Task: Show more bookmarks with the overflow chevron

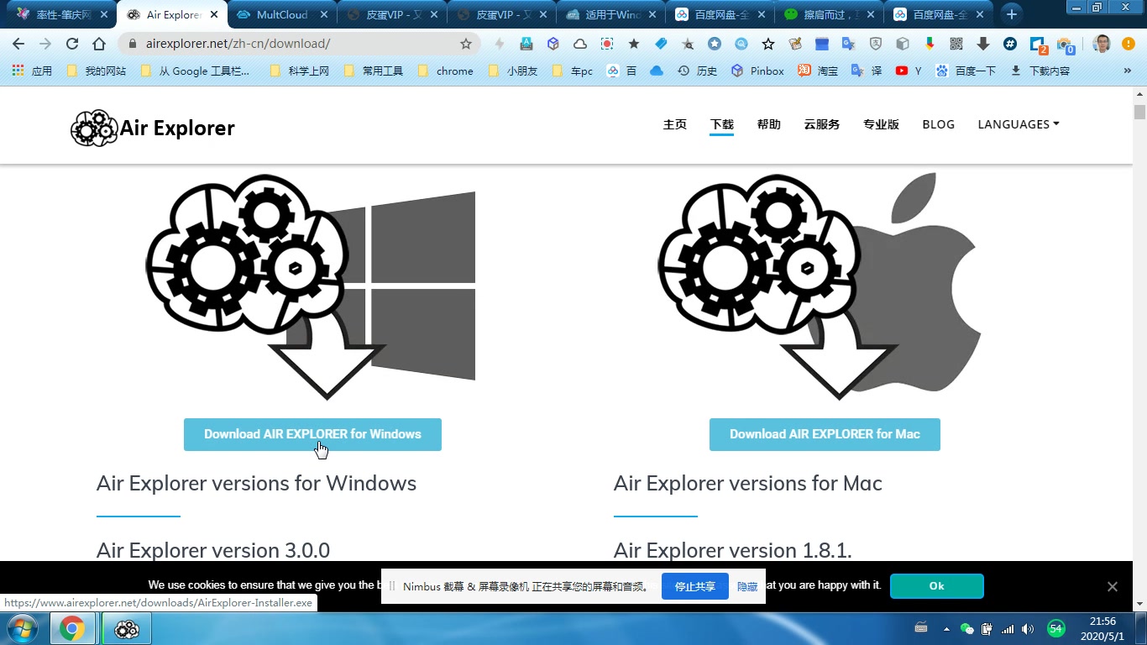Action: (x=1128, y=71)
